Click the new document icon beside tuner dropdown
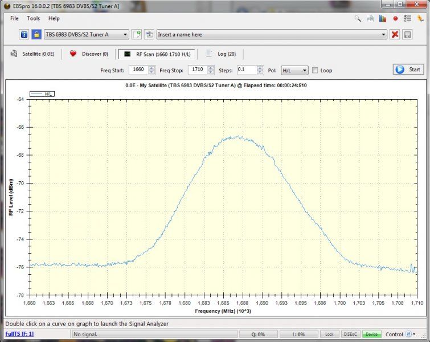430x342 pixels. [x=137, y=35]
